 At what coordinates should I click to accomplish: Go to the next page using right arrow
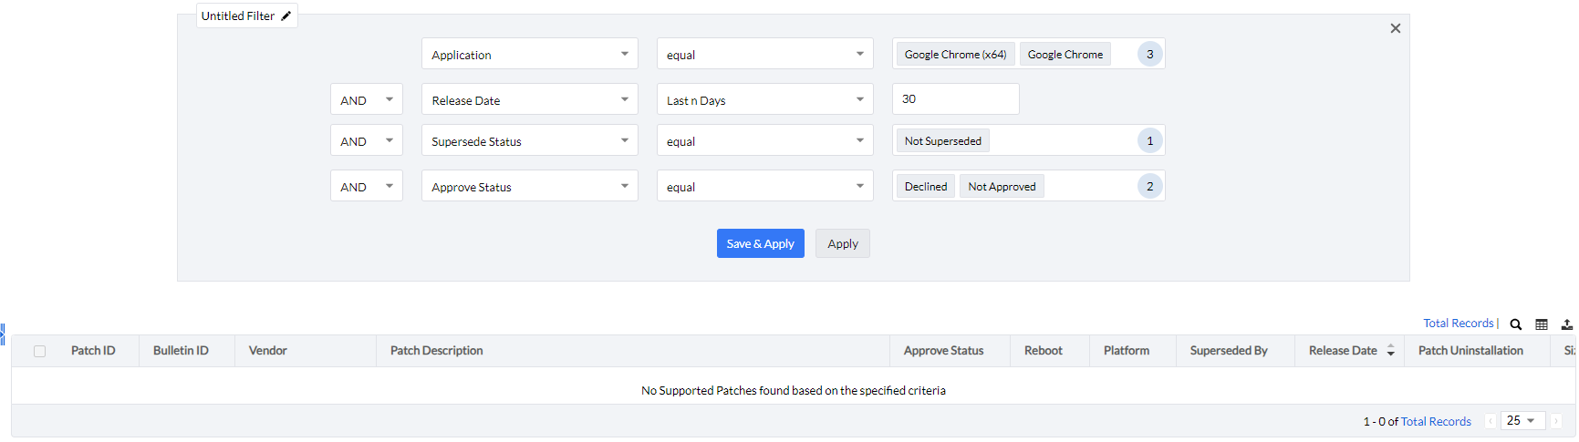coord(1556,421)
